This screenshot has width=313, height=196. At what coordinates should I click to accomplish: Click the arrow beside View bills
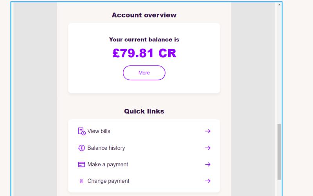(x=208, y=131)
